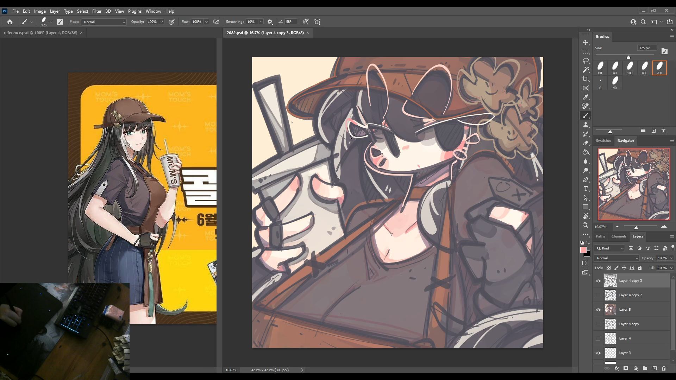Switch to reference.psd document tab
Screen dimensions: 676x380
[40, 33]
